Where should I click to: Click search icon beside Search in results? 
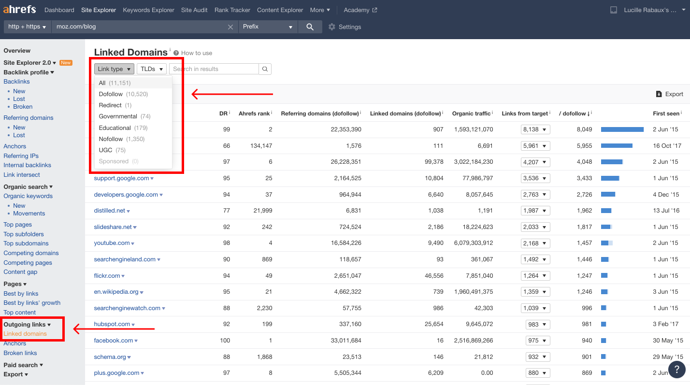pyautogui.click(x=265, y=69)
